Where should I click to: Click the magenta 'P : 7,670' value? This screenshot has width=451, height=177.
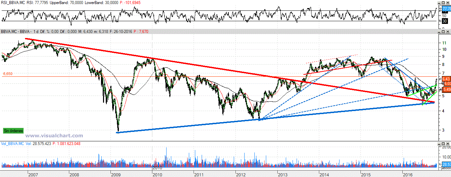coord(141,32)
